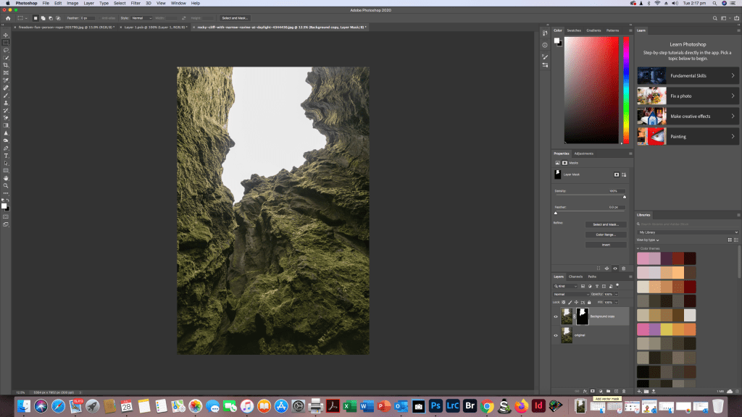Select the Crop tool
The width and height of the screenshot is (742, 417).
tap(6, 65)
